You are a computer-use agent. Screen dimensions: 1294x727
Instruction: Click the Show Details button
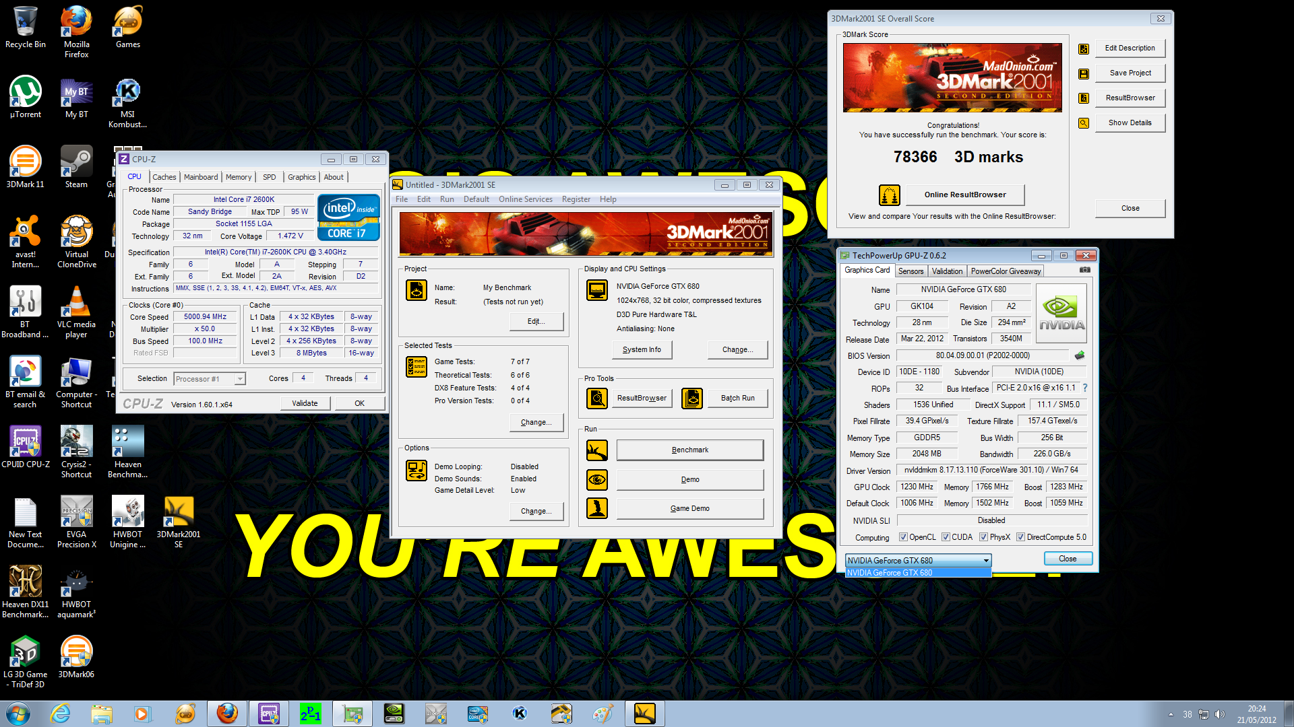click(1130, 123)
